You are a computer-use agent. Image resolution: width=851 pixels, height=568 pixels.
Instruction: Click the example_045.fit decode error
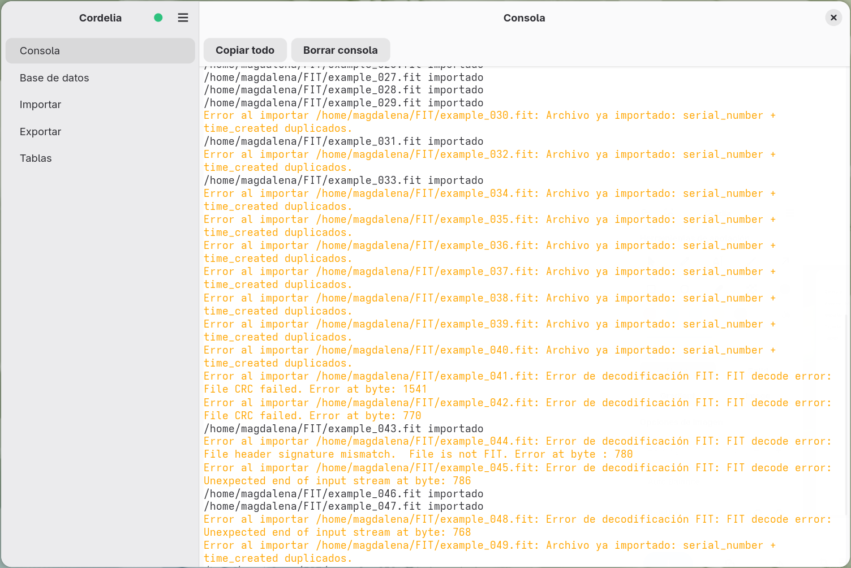tap(518, 474)
